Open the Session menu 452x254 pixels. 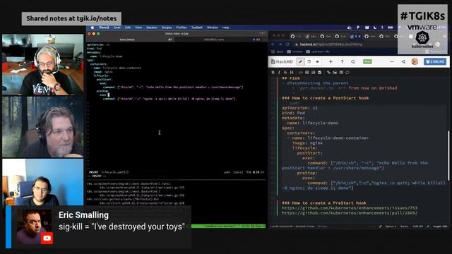tap(152, 28)
